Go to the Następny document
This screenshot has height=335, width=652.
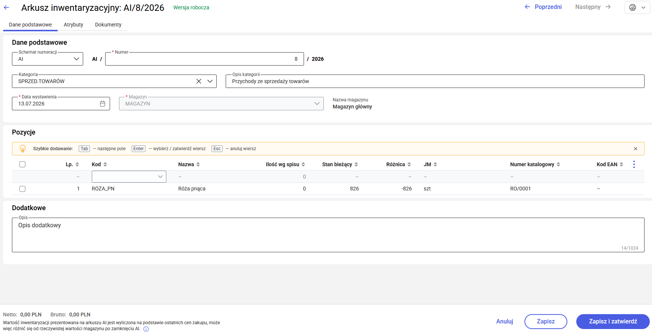point(593,7)
